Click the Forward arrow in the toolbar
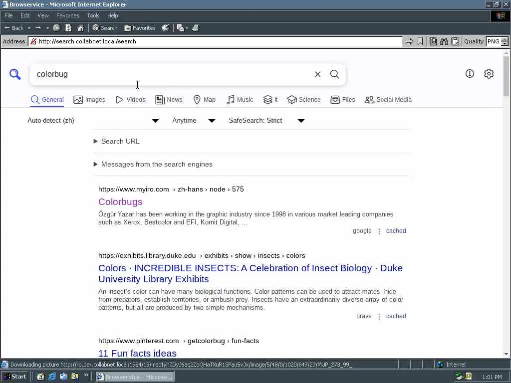The height and width of the screenshot is (383, 511). (38, 28)
